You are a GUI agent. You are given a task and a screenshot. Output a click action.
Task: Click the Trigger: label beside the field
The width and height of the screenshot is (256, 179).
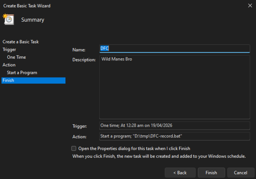tap(80, 126)
